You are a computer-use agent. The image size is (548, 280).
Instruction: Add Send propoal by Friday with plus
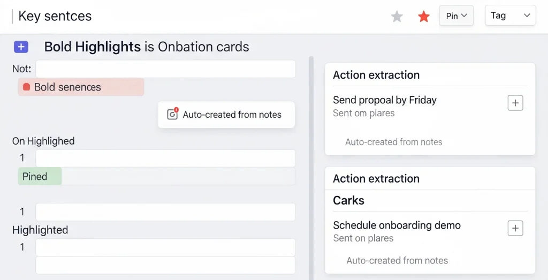click(x=515, y=103)
